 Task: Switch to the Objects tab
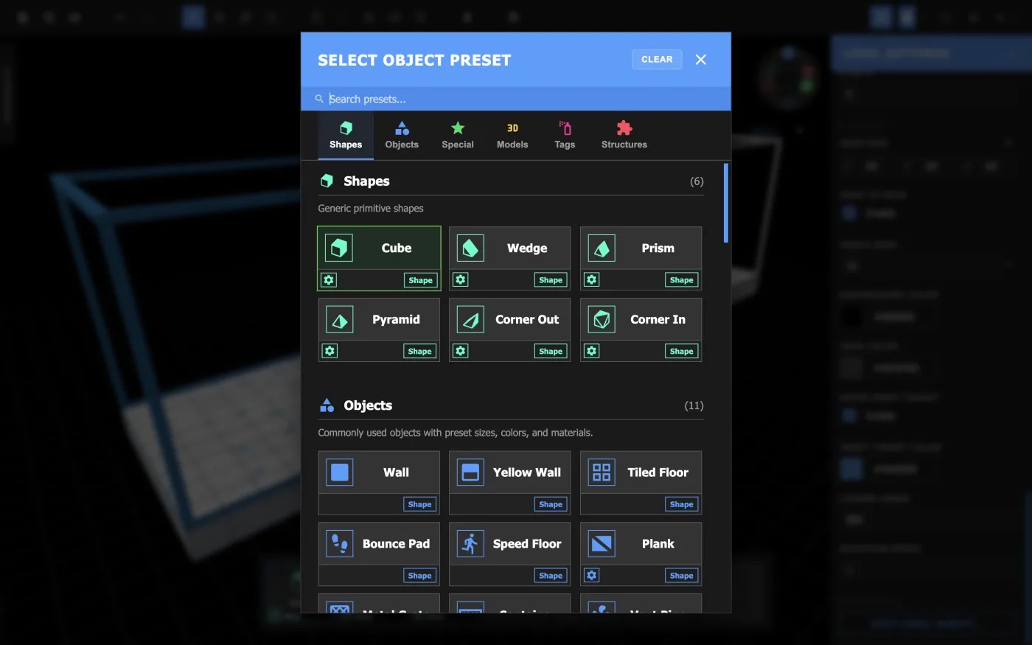pos(402,136)
